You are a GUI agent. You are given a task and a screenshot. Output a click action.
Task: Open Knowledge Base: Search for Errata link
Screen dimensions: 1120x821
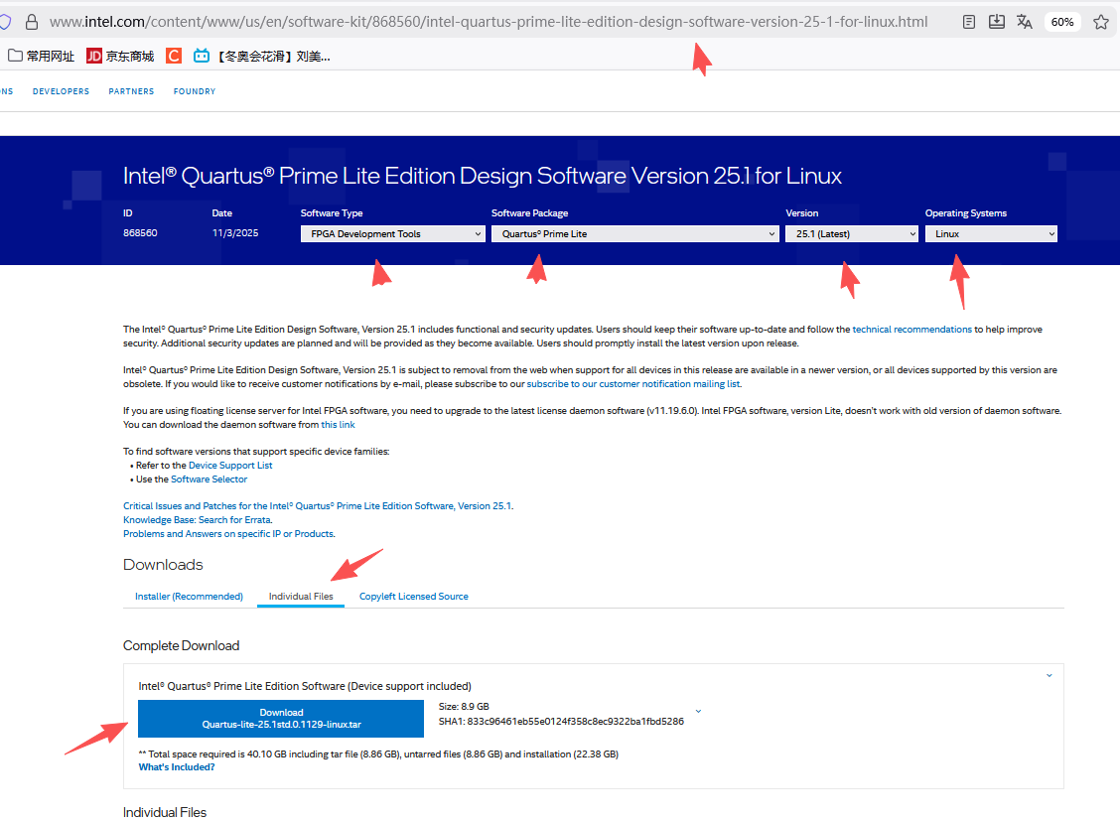click(x=198, y=520)
